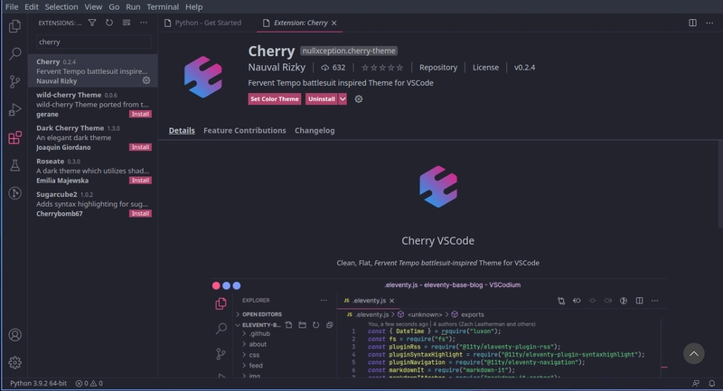Click the large Cherry extension logo
The image size is (723, 391).
202,77
